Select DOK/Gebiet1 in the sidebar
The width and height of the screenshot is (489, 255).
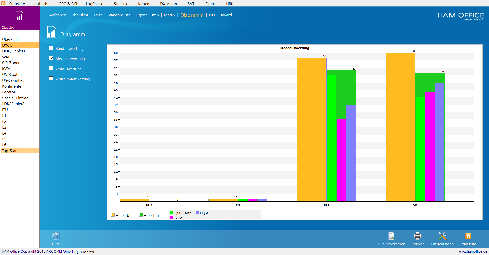click(20, 51)
